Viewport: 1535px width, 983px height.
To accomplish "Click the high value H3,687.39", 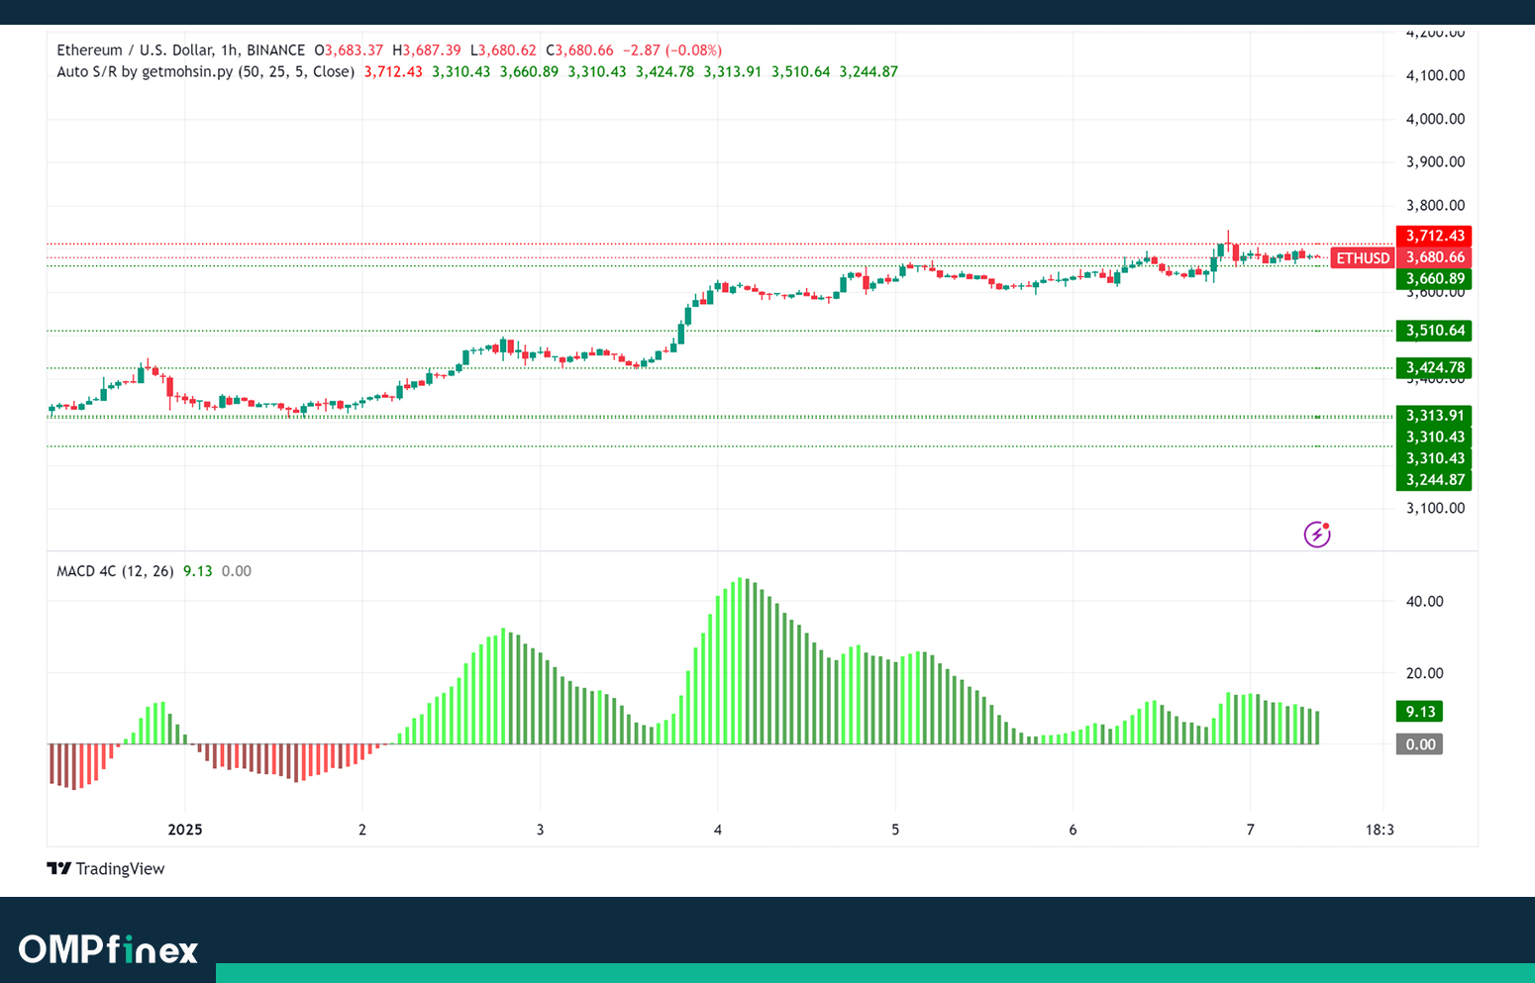I will tap(427, 49).
